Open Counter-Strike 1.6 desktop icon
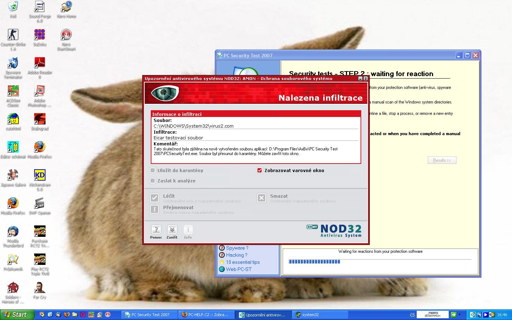This screenshot has height=320, width=512. point(13,40)
